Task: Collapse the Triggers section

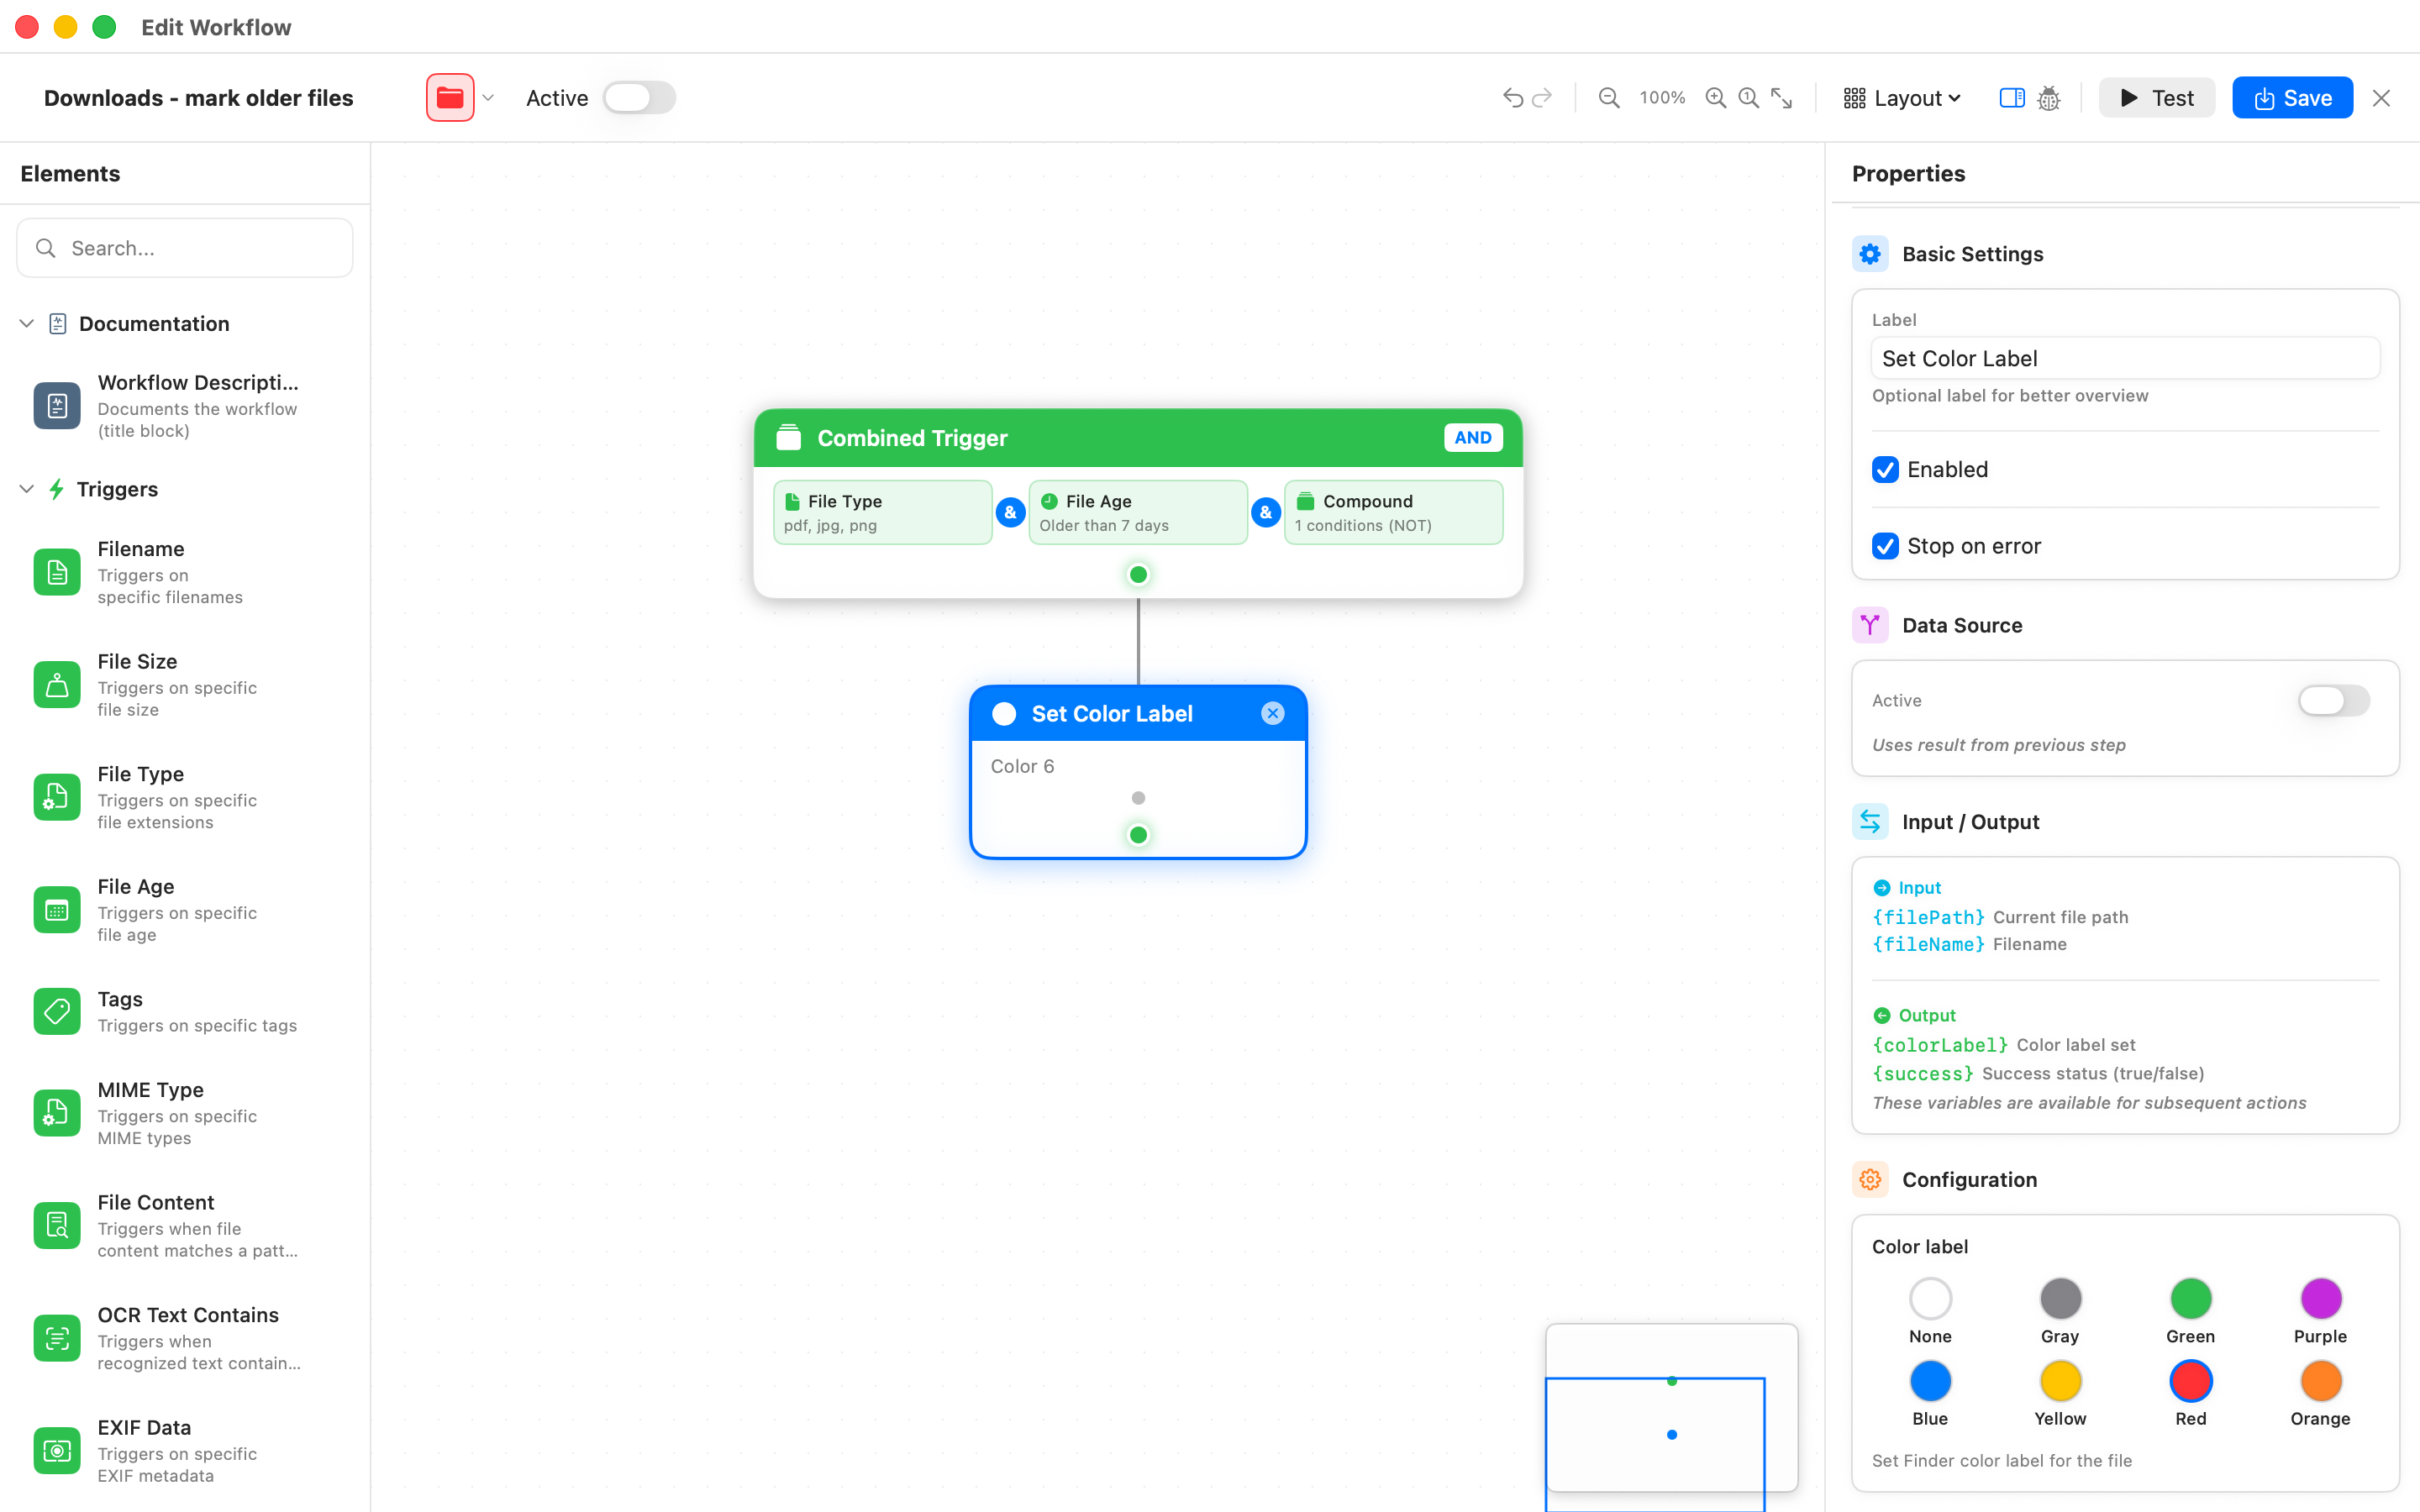Action: click(27, 489)
